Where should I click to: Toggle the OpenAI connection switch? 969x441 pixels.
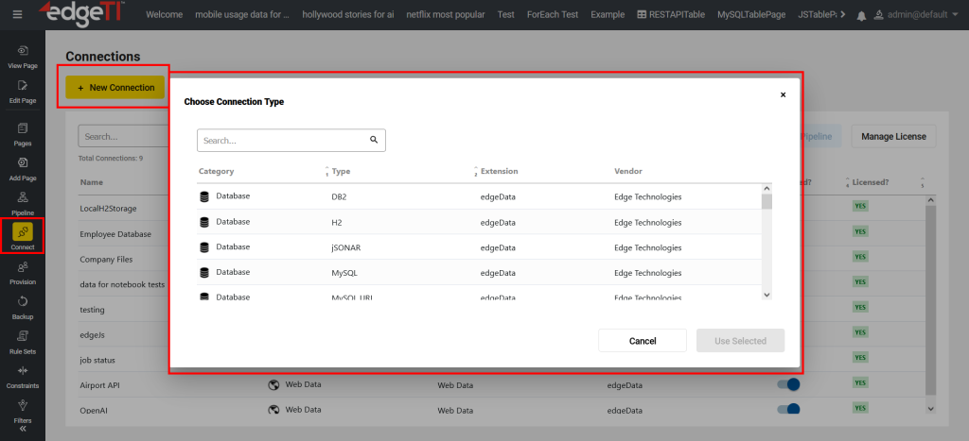(787, 410)
